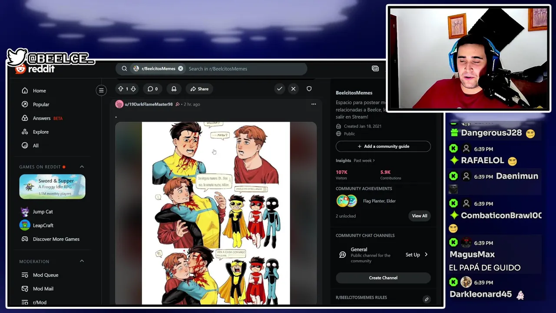Screen dimensions: 556x313
Task: Click the Jump Cat icon
Action: pyautogui.click(x=25, y=212)
